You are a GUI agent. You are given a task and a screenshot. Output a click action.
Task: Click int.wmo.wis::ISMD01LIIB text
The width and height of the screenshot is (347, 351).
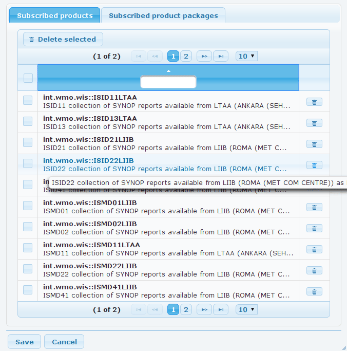point(90,202)
